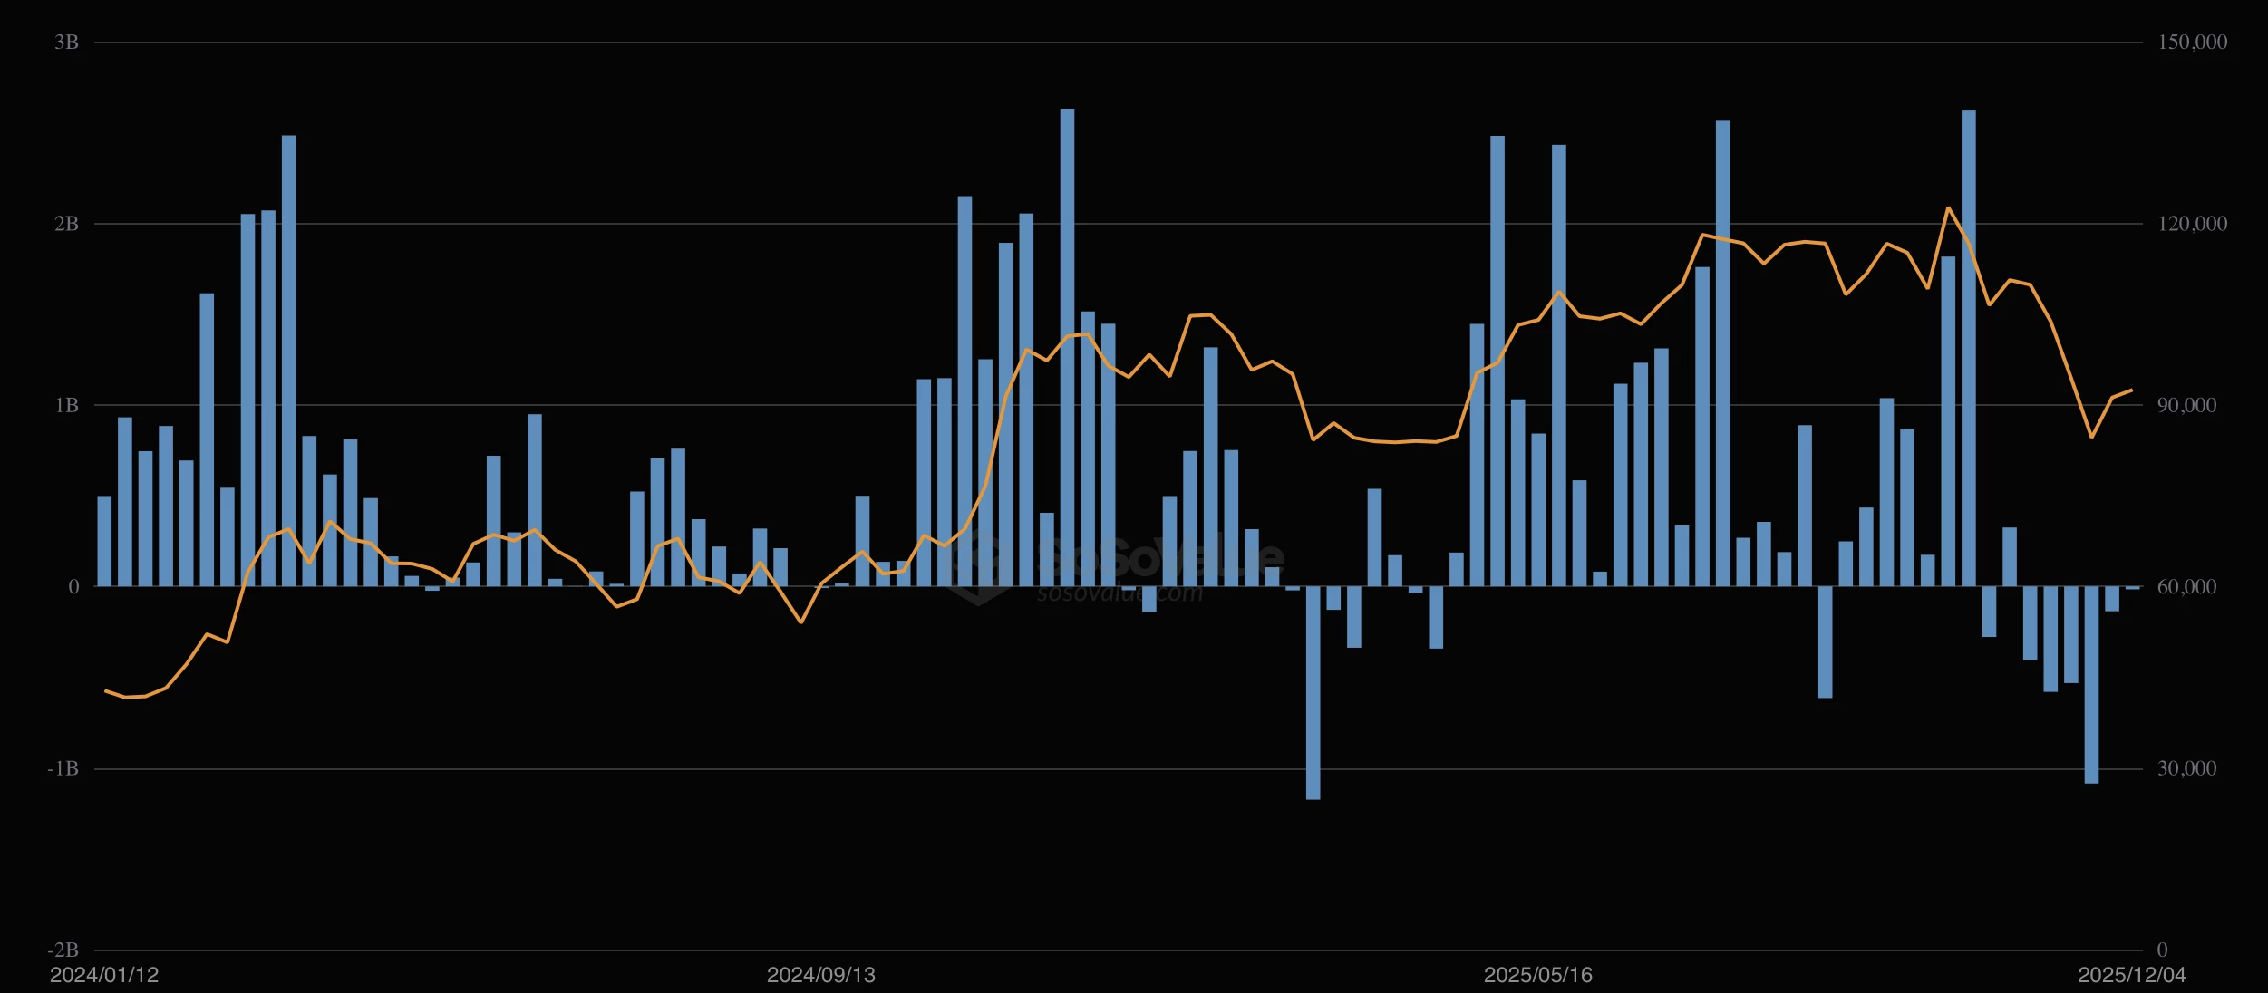This screenshot has height=993, width=2268.
Task: Click the deepest negative bar below -1B
Action: (1313, 693)
